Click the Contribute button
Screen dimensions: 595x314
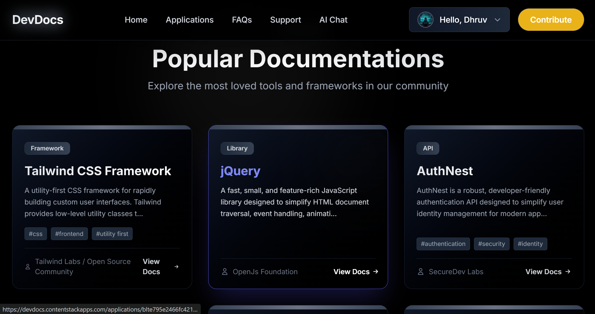(x=551, y=20)
